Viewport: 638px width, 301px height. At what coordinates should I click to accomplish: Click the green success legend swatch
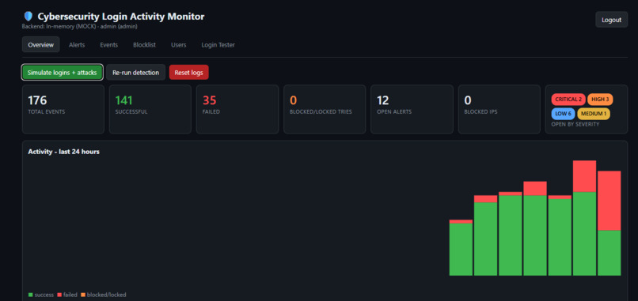click(31, 295)
